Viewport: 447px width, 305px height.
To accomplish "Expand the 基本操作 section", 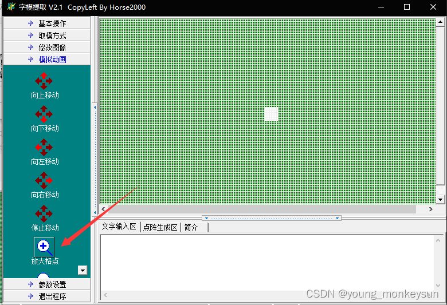I will (47, 23).
